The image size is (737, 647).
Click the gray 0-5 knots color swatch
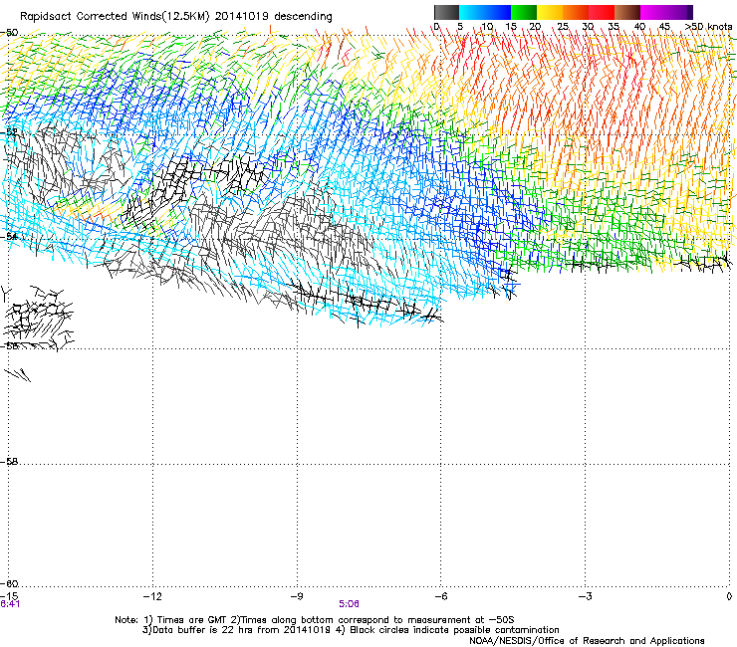click(x=446, y=12)
